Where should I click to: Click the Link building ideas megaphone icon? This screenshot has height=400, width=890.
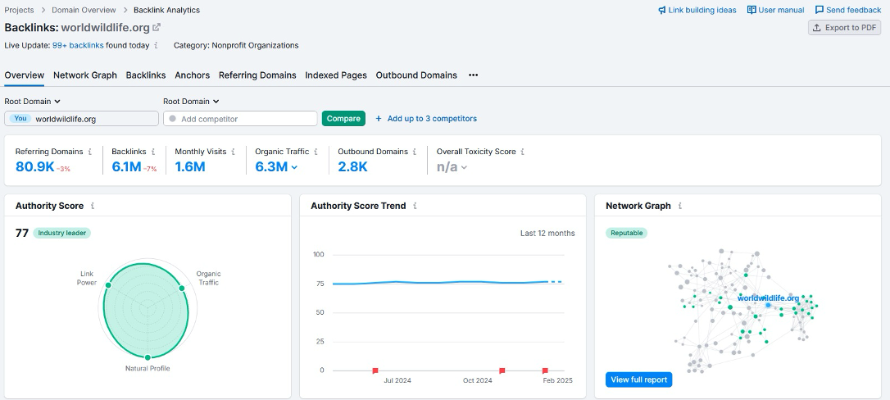click(x=662, y=10)
